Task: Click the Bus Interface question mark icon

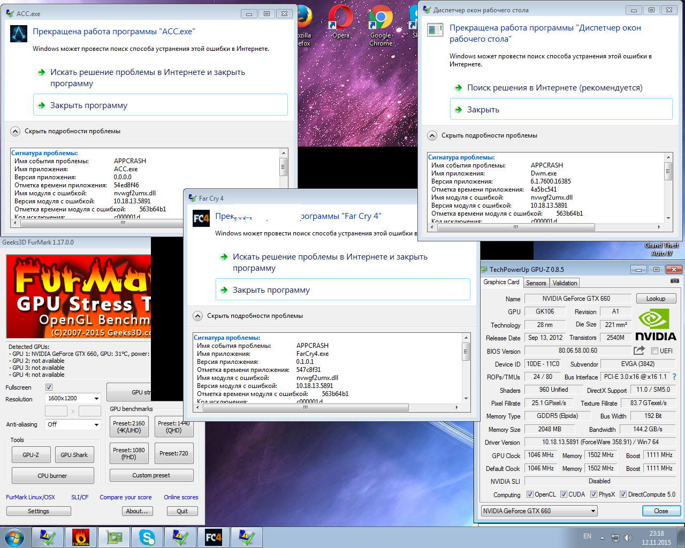Action: tap(674, 377)
